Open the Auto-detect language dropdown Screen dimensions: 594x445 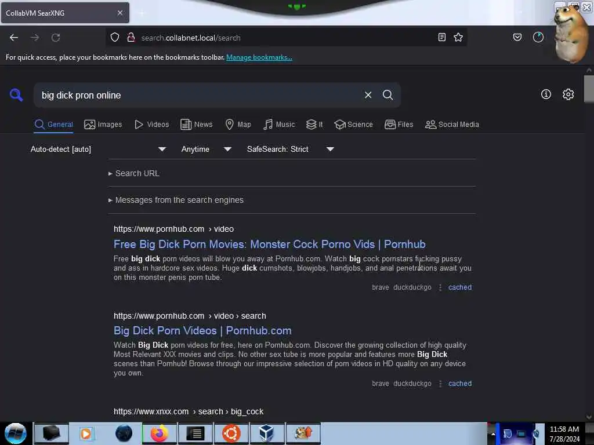pos(98,149)
